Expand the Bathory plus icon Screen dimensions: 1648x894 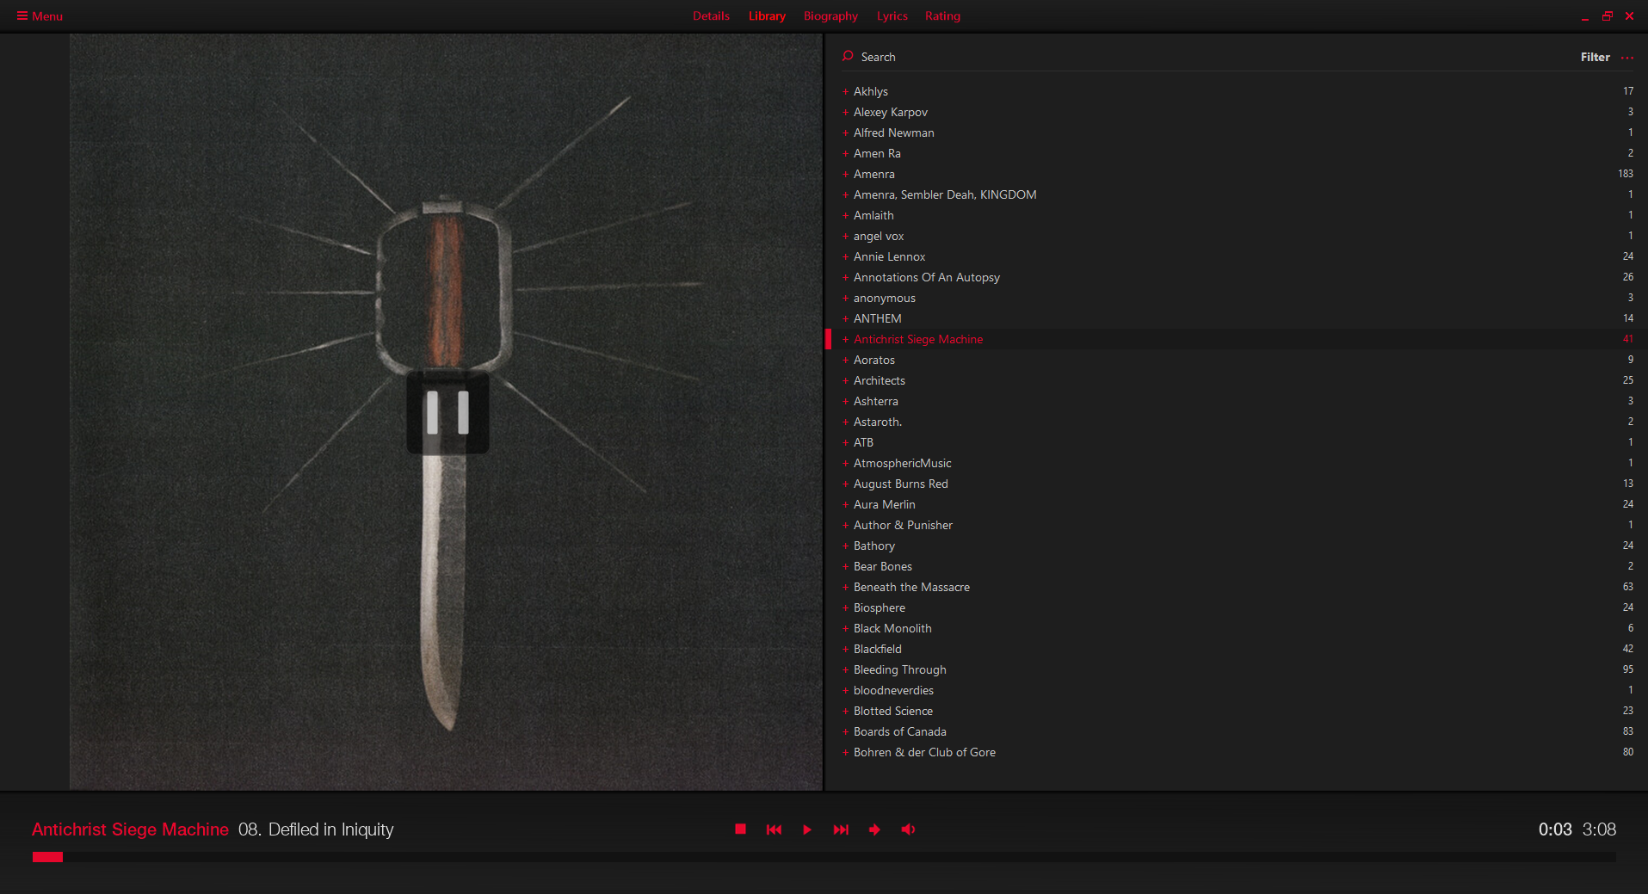[845, 546]
